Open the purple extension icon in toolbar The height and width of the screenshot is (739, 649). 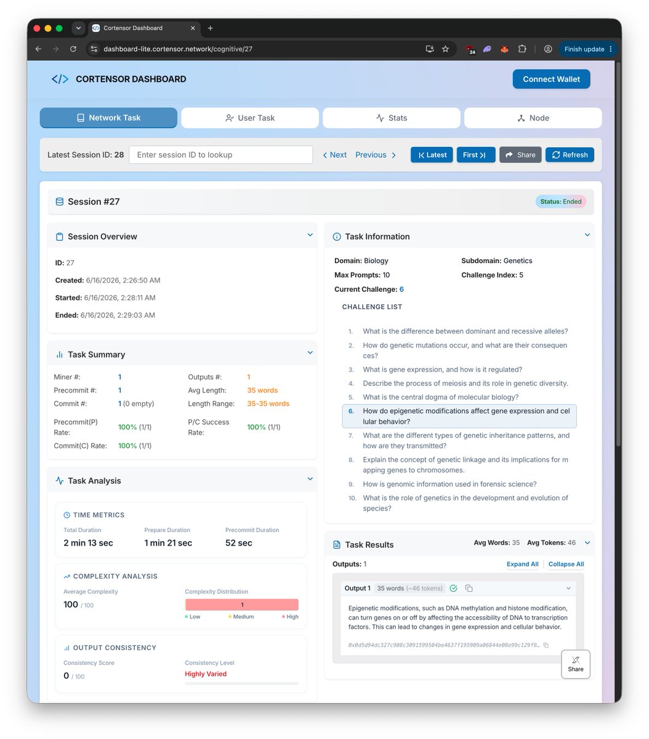pos(487,49)
